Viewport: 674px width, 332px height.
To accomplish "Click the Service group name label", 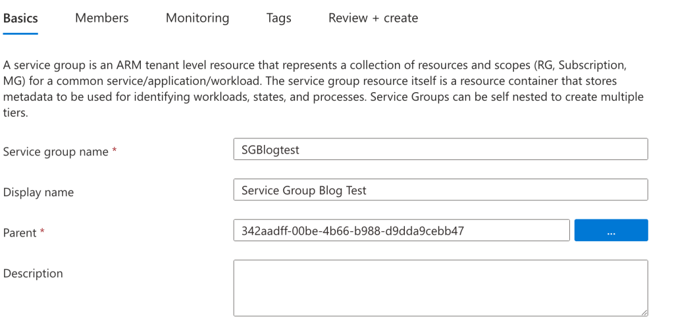I will pos(55,152).
